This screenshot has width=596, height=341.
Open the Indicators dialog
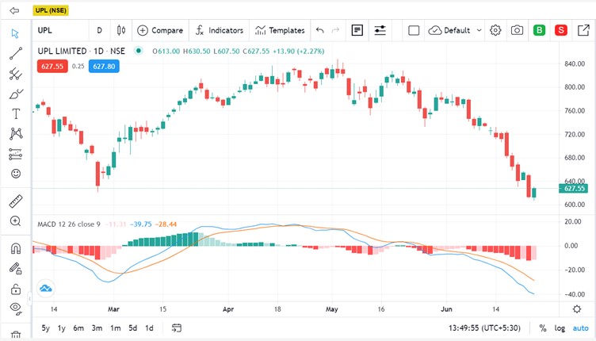click(220, 30)
